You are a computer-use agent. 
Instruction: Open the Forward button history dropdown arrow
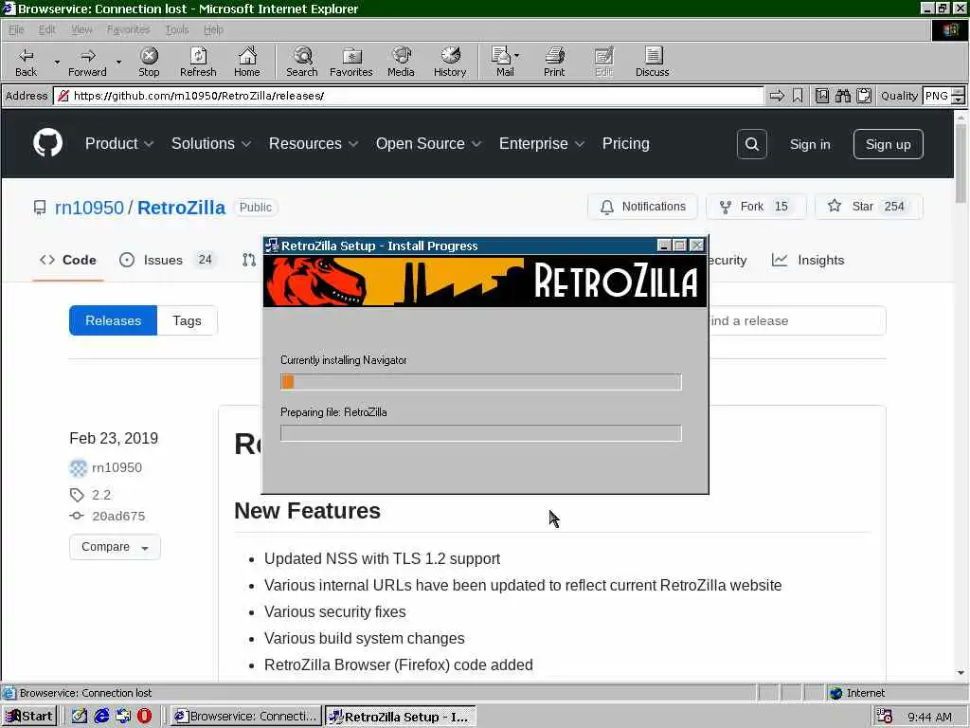coord(118,62)
